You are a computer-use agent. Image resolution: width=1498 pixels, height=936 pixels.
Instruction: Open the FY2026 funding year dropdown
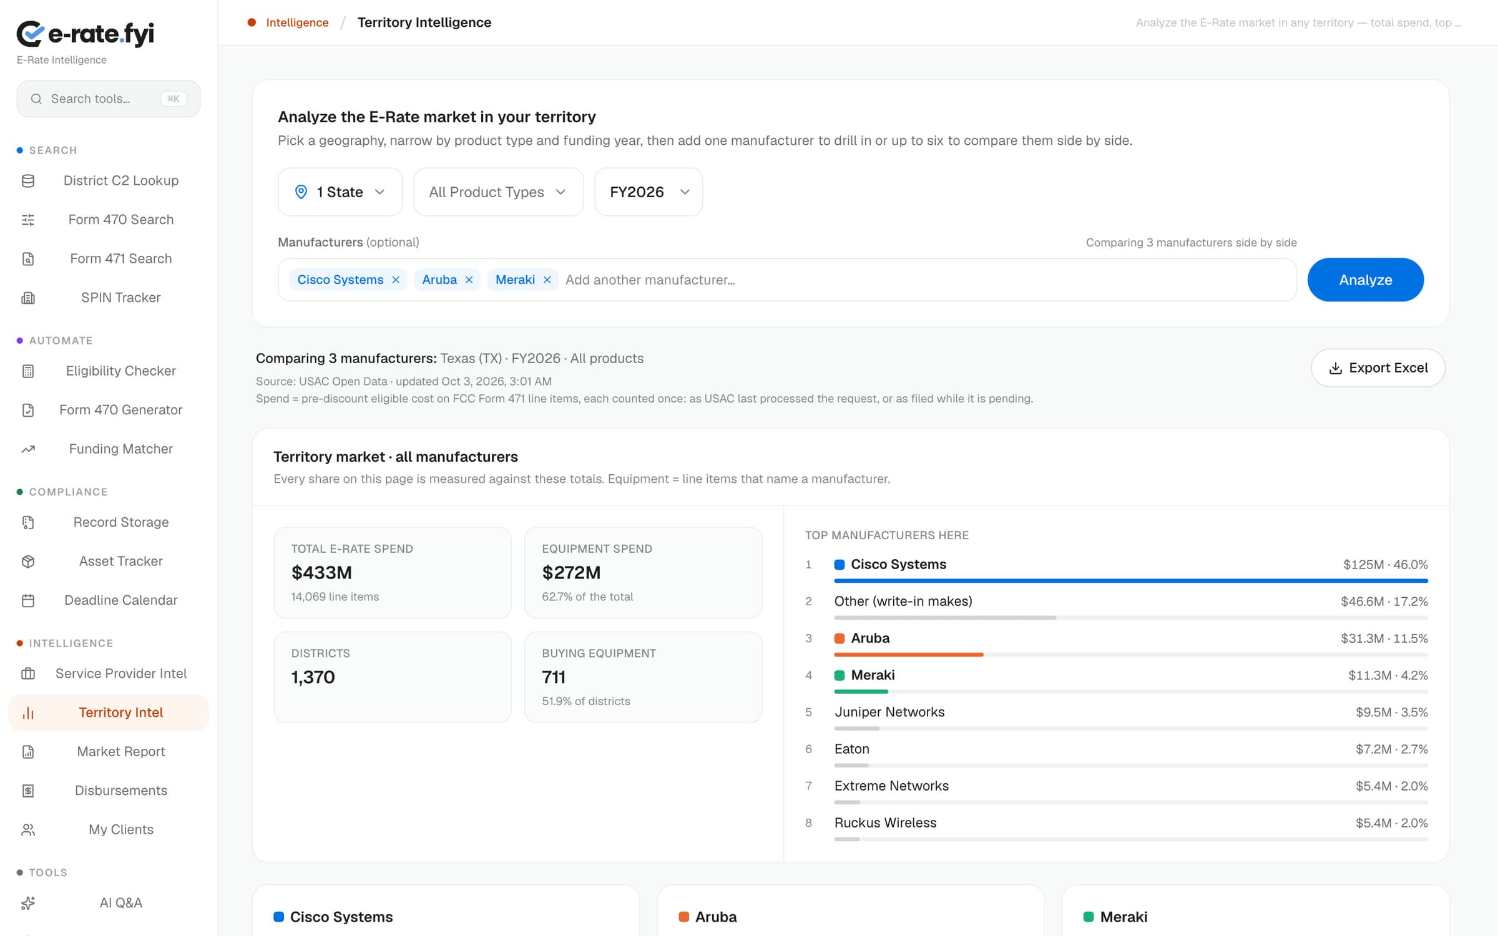click(x=649, y=192)
